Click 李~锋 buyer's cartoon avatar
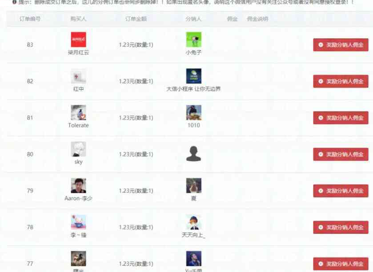 tap(79, 222)
